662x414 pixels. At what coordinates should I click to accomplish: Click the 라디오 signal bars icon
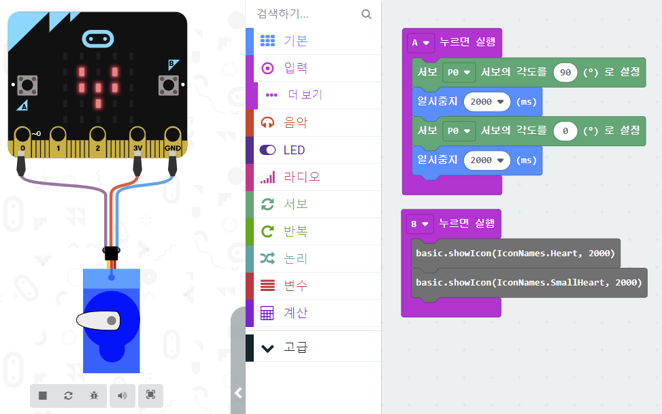[x=267, y=177]
